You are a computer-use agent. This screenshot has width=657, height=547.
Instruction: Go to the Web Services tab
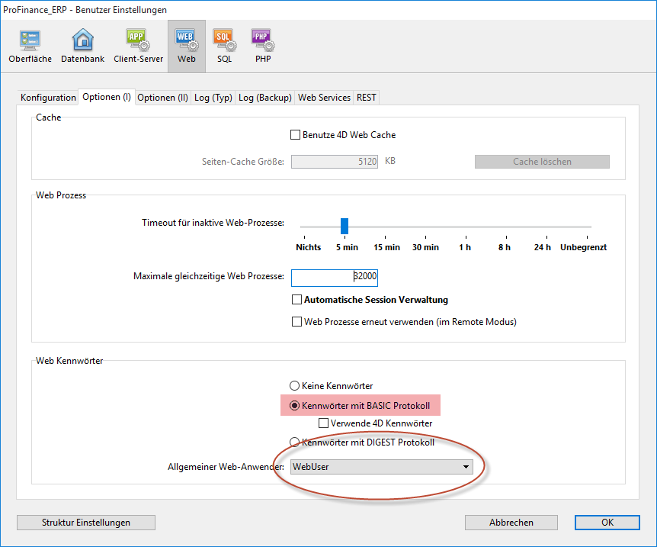[324, 98]
